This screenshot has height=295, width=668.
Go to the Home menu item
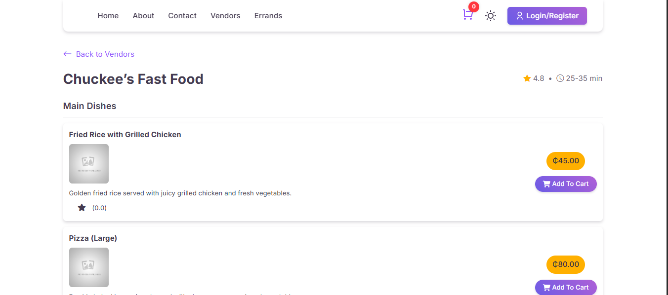pyautogui.click(x=108, y=16)
